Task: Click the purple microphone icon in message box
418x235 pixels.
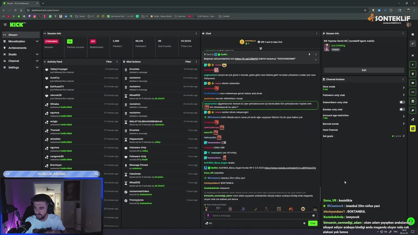Action: click(x=208, y=215)
